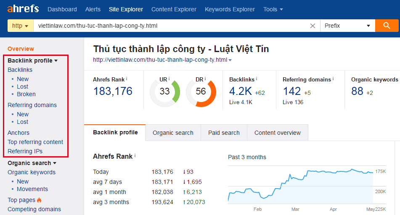Switch to the Content overview tab

point(278,133)
